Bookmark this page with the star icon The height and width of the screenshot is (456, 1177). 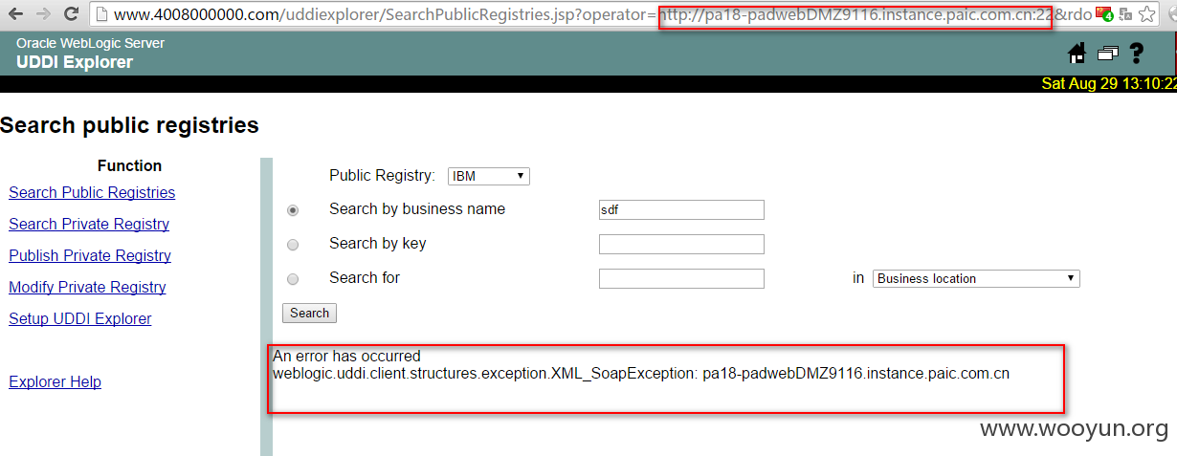tap(1147, 14)
